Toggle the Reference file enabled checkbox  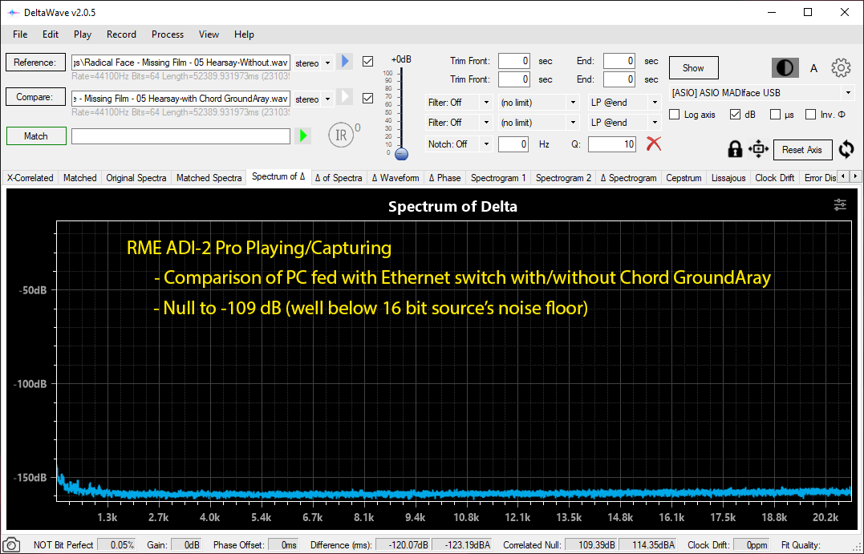(368, 62)
